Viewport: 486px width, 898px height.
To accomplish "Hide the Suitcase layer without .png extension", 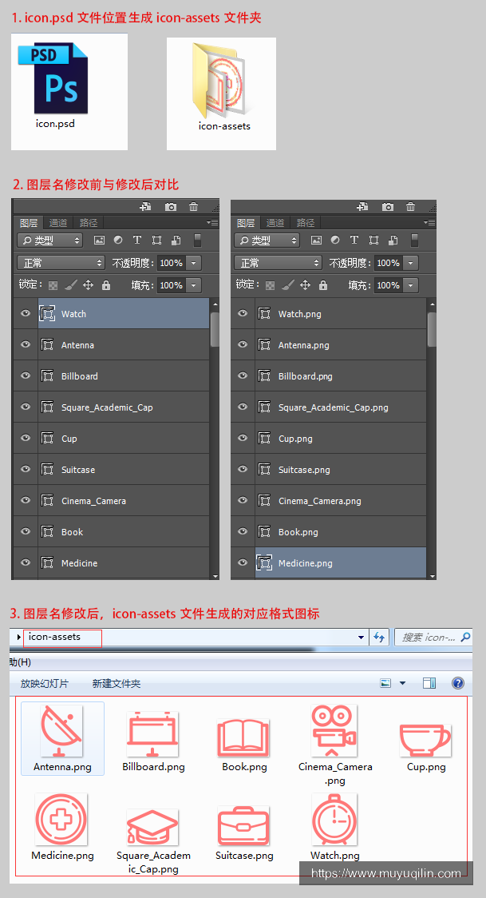I will (x=26, y=469).
